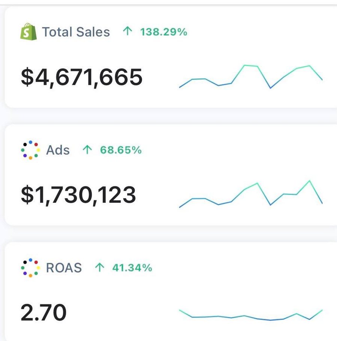337x341 pixels.
Task: Click the lowest dip on Total Sales sparkline
Action: (x=270, y=88)
